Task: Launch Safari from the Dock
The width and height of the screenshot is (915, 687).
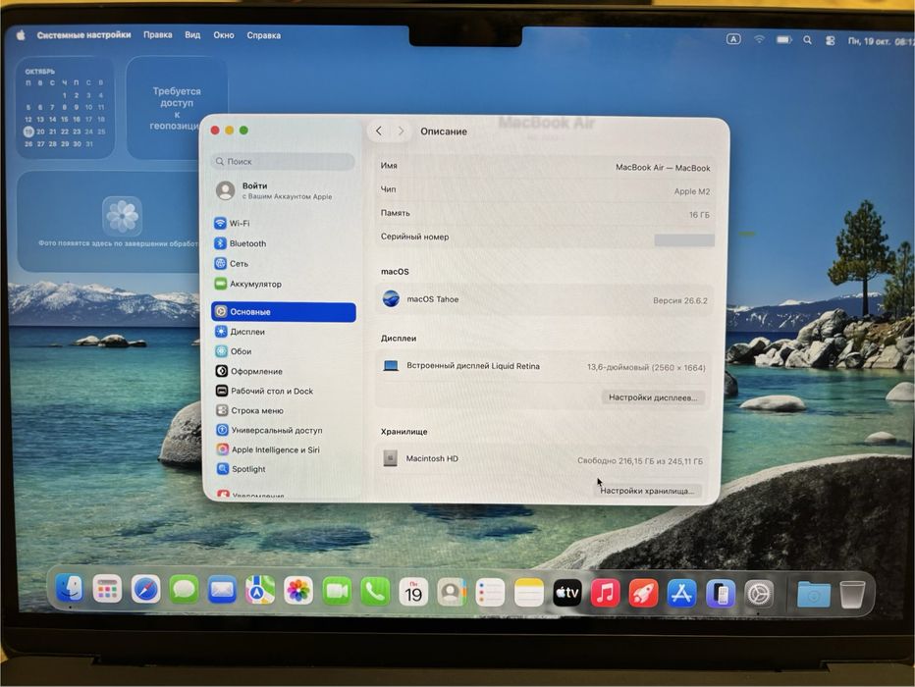Action: [145, 591]
